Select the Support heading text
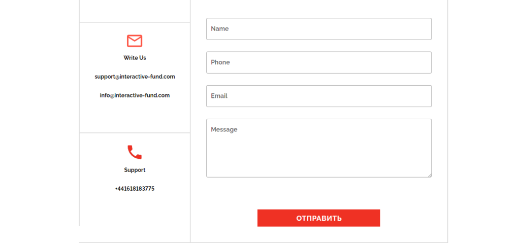Image resolution: width=520 pixels, height=243 pixels. pos(135,170)
